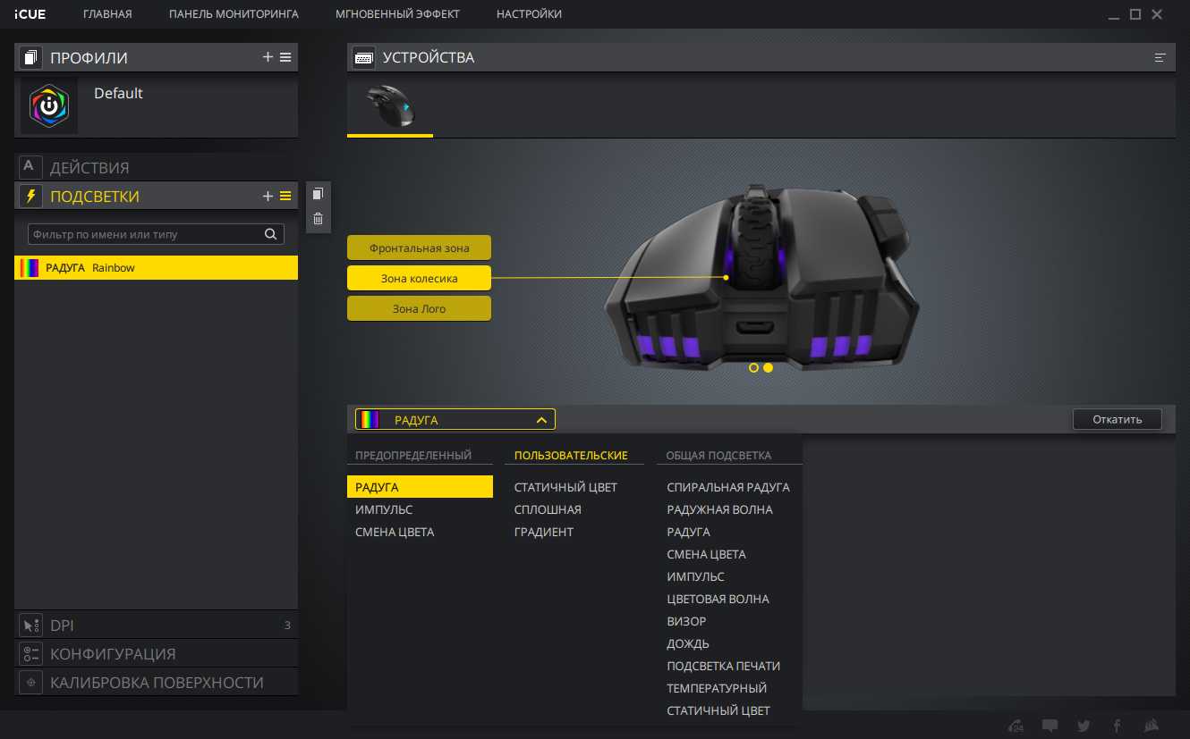Select the Зона Лого button
The image size is (1190, 739).
[x=419, y=309]
